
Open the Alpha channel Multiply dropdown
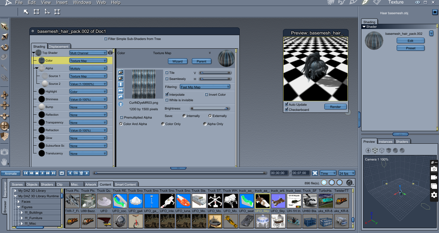coord(88,68)
